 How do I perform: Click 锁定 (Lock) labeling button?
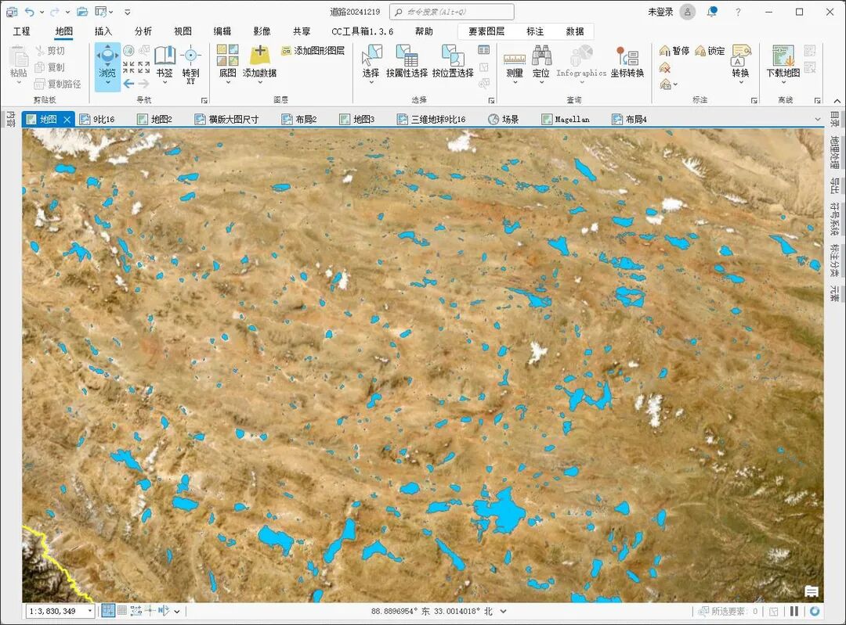point(710,51)
